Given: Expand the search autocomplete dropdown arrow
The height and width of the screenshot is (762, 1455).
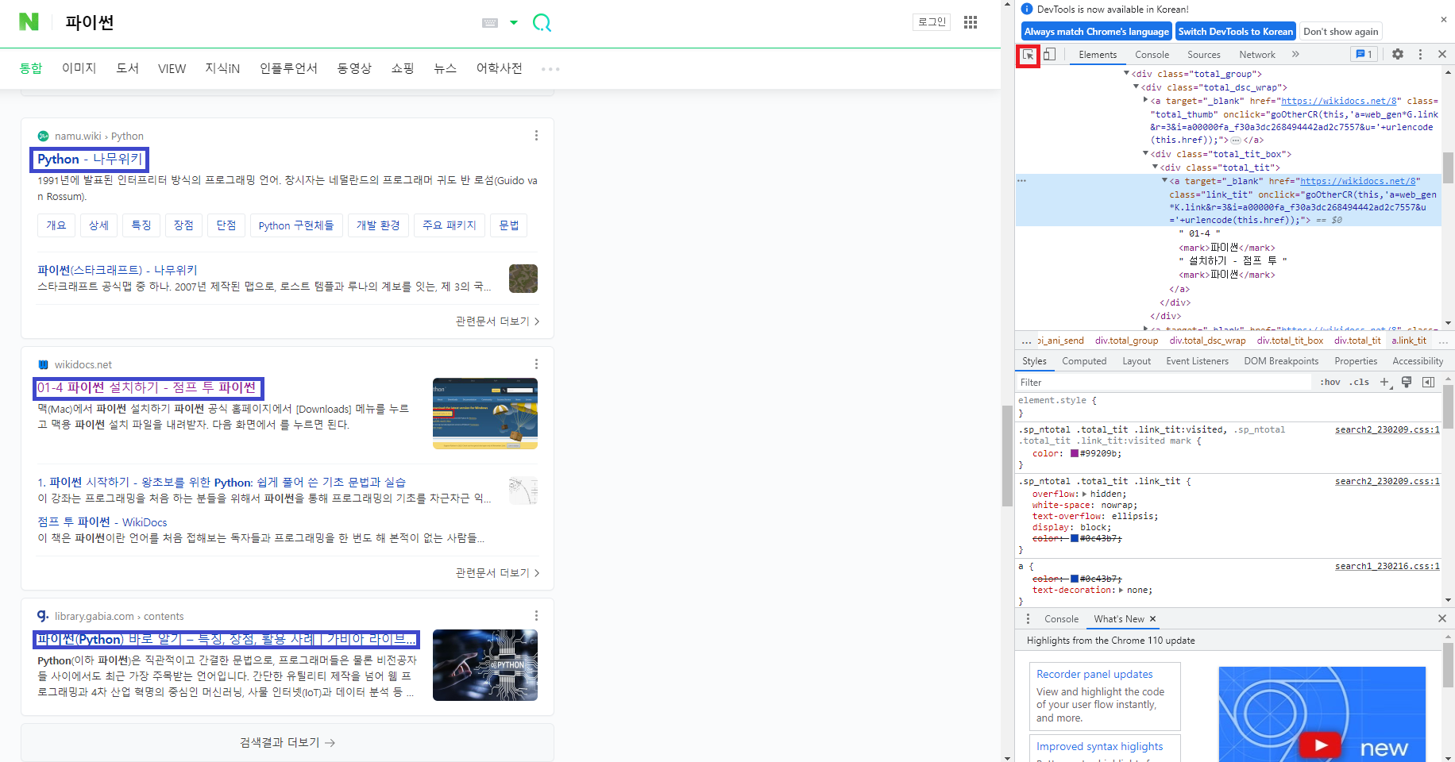Looking at the screenshot, I should (x=514, y=23).
